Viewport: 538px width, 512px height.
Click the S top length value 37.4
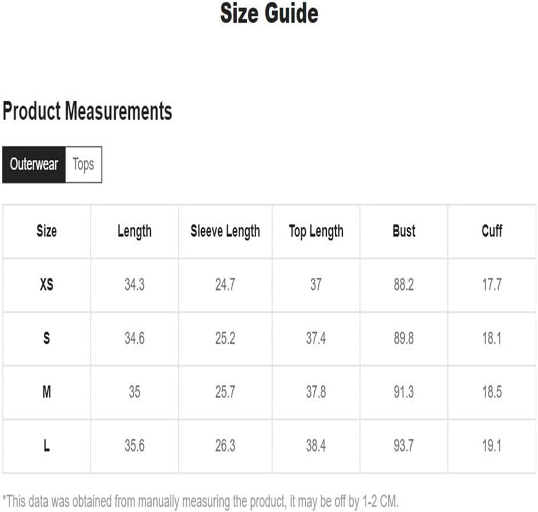(x=316, y=338)
